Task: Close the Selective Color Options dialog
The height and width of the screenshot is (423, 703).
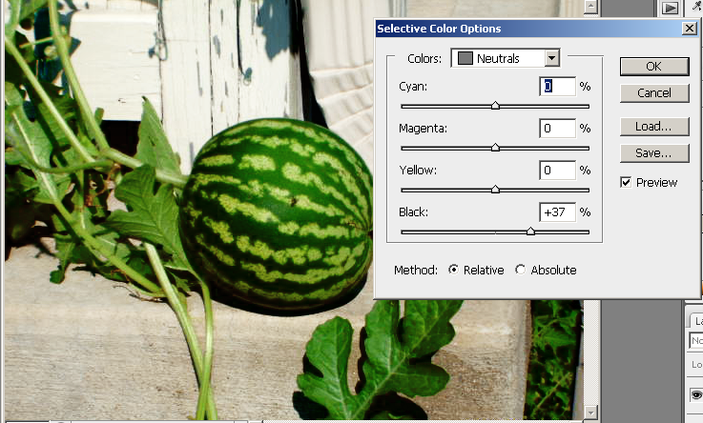Action: (x=689, y=29)
